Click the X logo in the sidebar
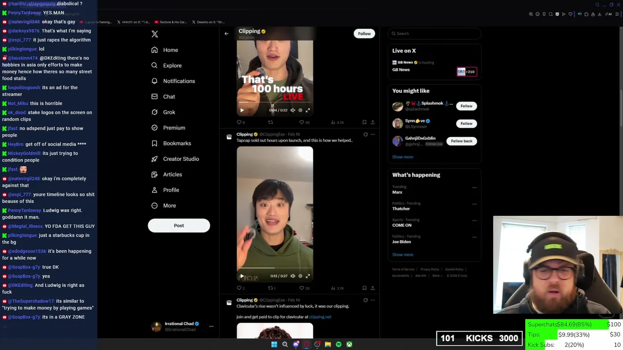The width and height of the screenshot is (623, 350). pos(155,34)
